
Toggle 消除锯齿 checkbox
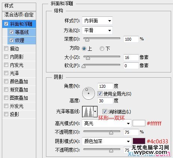(x=105, y=111)
